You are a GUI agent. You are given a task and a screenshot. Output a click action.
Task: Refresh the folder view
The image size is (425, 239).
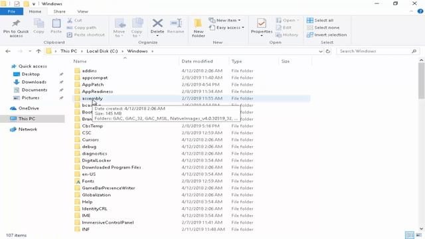[328, 51]
